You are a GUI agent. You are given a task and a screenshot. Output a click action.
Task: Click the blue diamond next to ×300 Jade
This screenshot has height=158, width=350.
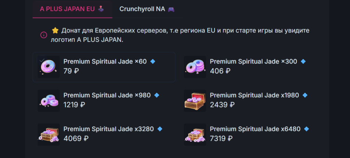303,61
